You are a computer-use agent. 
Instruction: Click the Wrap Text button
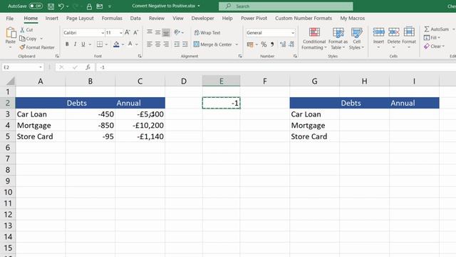point(207,33)
